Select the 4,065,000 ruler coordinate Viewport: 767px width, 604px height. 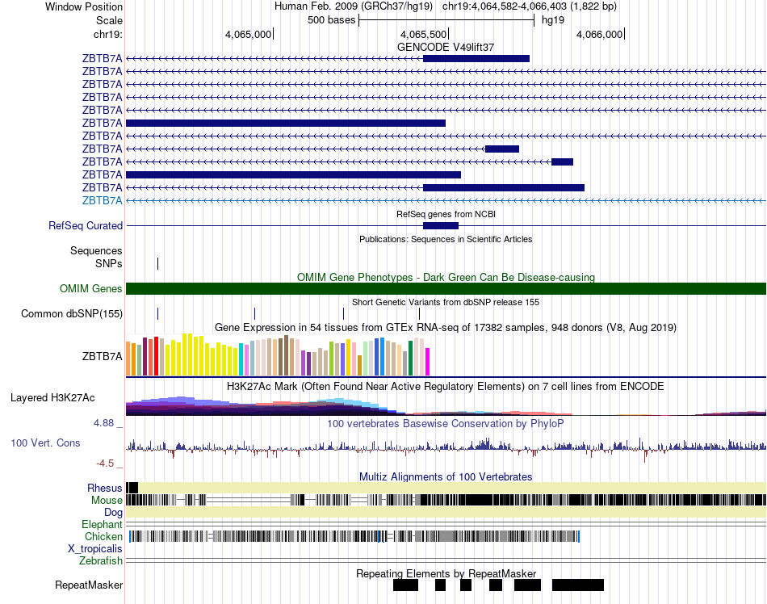(x=248, y=34)
